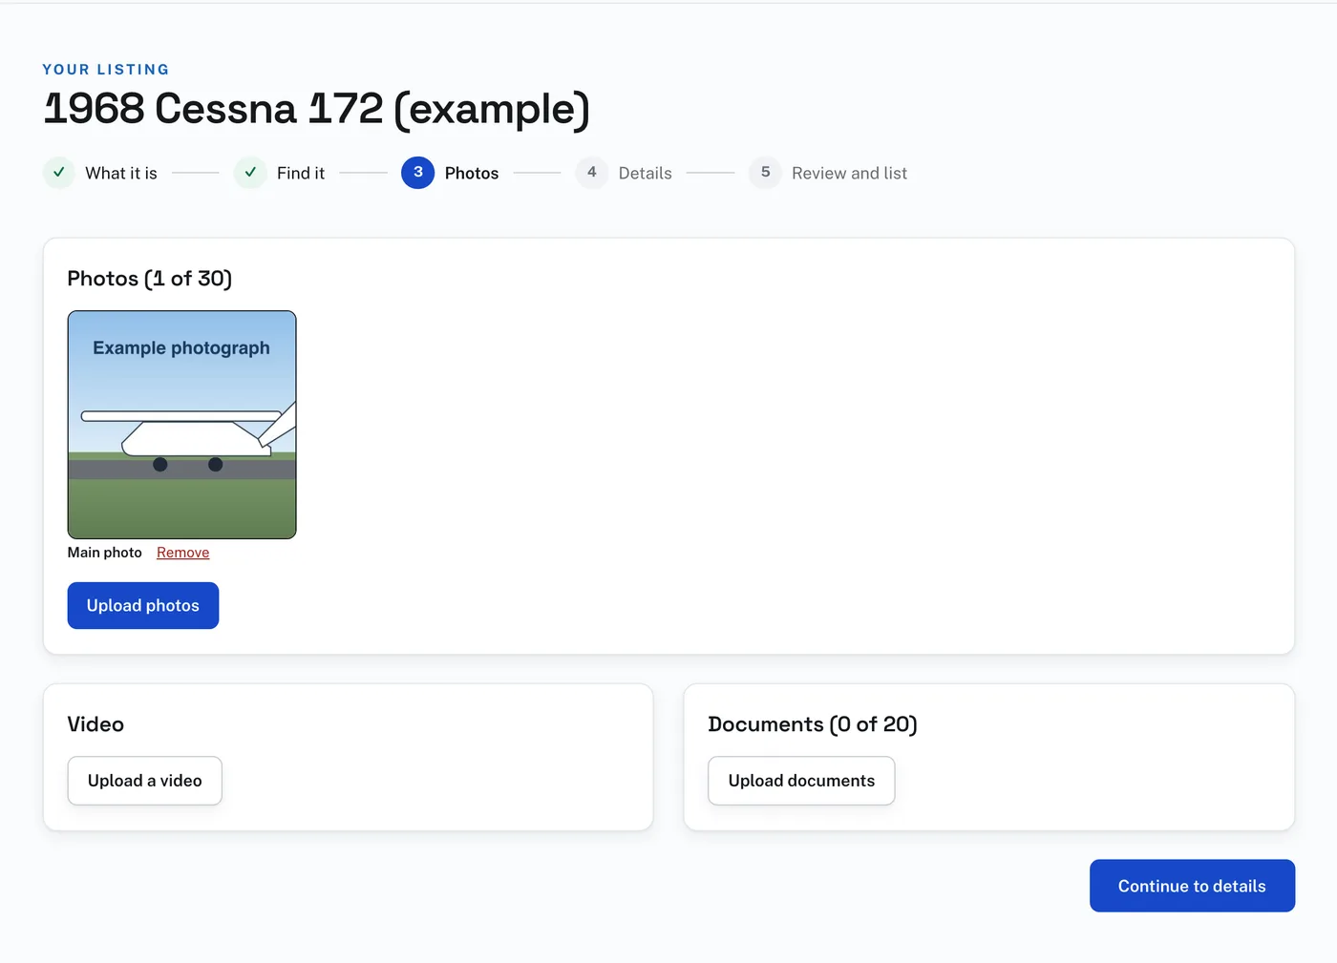Select the Photos step label
The image size is (1337, 963).
472,173
